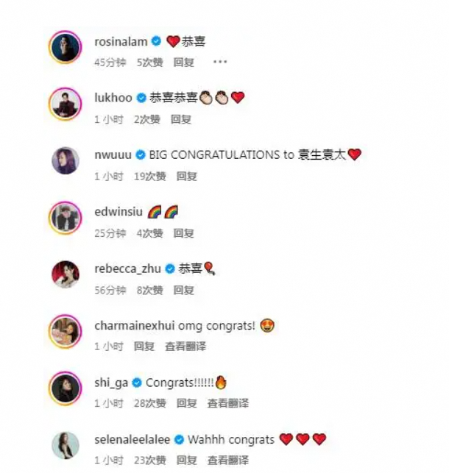Viewport: 449px width, 473px height.
Task: View translation of selenaleelalee's comment
Action: (x=228, y=460)
